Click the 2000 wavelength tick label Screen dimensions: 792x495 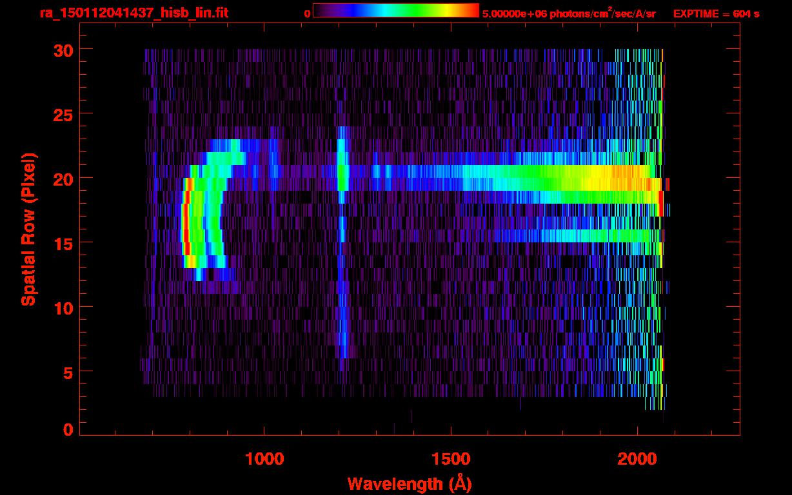click(637, 458)
